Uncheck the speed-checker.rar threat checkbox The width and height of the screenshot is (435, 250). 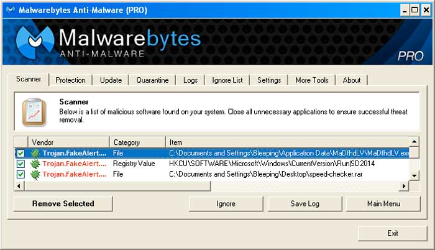(x=21, y=174)
